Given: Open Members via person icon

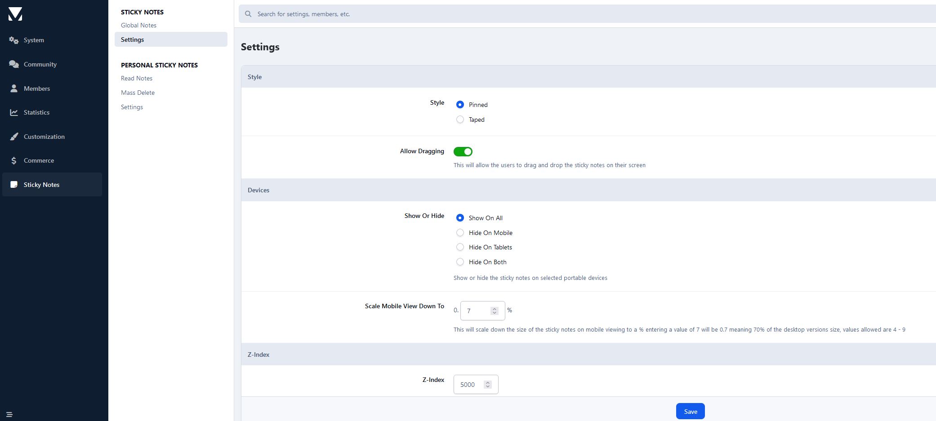Looking at the screenshot, I should 14,89.
